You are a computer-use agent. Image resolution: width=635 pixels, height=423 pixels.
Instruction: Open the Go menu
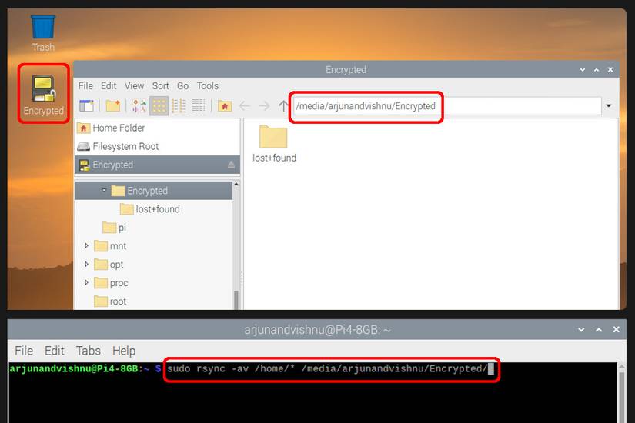click(182, 86)
